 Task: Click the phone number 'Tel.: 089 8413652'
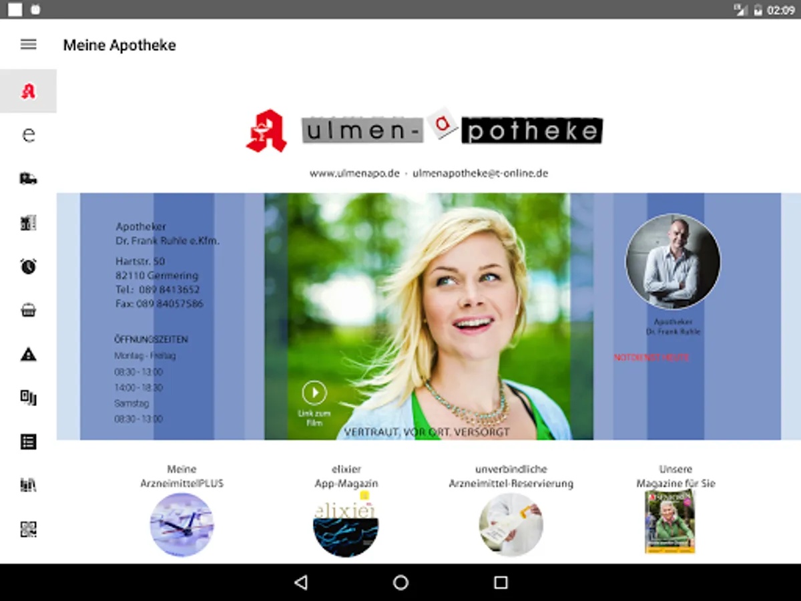tap(158, 290)
